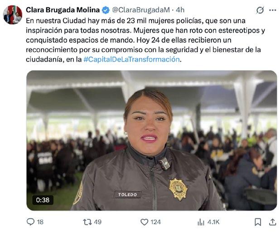Click the 4.1K views count
Screen dimensions: 280x232
click(x=213, y=222)
